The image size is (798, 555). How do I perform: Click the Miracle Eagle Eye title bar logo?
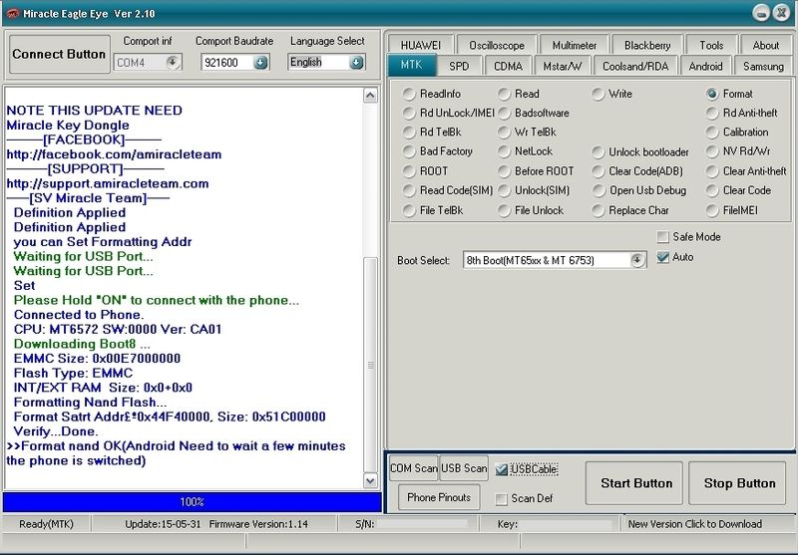12,14
